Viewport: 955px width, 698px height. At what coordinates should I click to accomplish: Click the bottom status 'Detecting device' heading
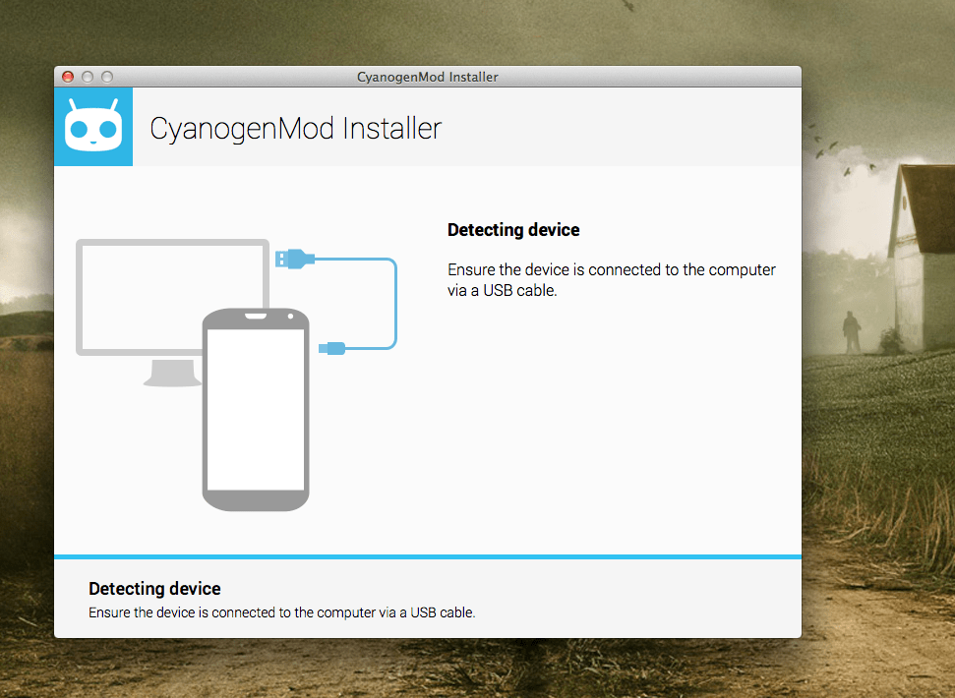coord(154,589)
